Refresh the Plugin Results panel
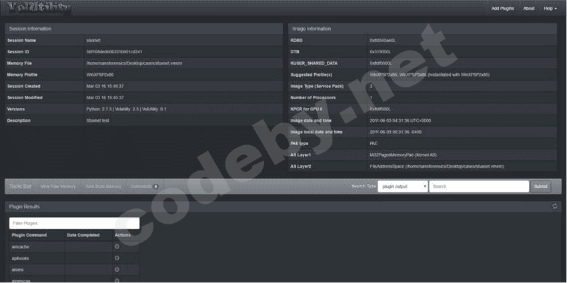 coord(555,206)
